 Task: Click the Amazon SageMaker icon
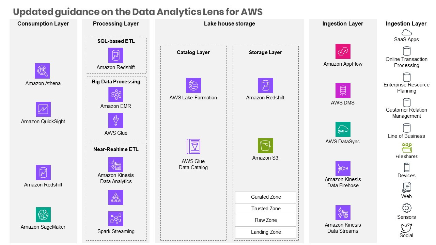click(43, 215)
